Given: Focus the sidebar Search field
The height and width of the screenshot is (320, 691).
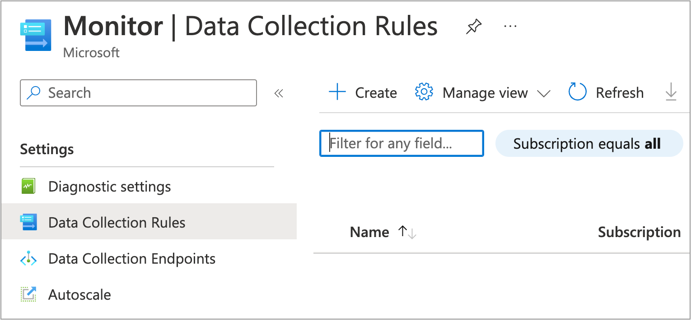Looking at the screenshot, I should tap(138, 93).
